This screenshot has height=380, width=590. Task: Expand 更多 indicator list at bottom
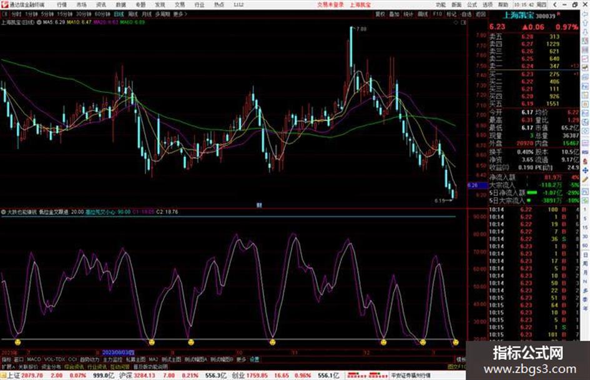coord(241,359)
